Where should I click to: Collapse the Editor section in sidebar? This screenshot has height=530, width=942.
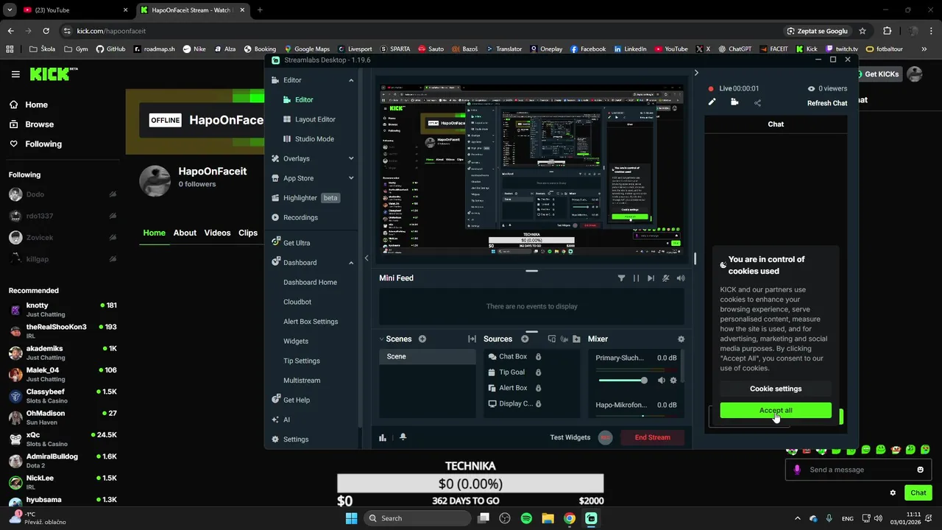pos(351,80)
